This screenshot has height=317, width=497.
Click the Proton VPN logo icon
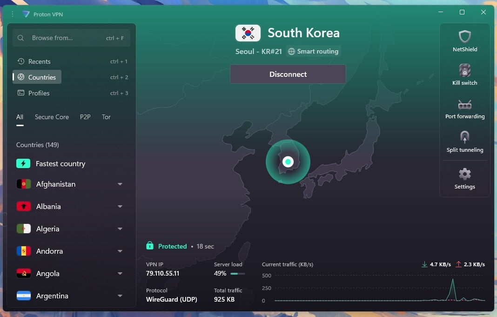(x=26, y=14)
